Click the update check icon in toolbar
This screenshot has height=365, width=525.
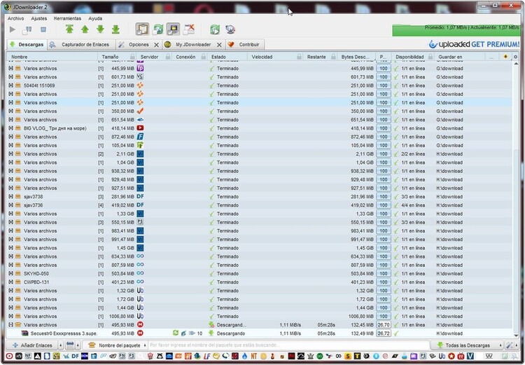tap(214, 29)
